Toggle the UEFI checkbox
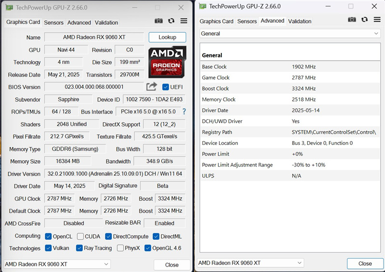This screenshot has height=272, width=385. pos(166,87)
